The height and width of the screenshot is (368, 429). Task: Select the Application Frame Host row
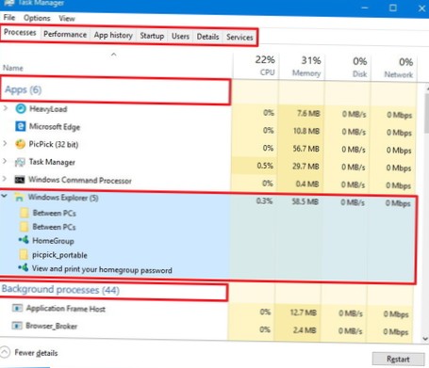[x=206, y=310]
